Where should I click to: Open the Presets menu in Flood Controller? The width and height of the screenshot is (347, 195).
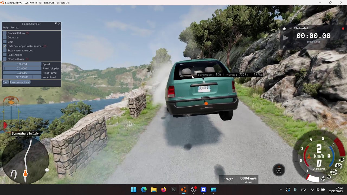click(15, 28)
